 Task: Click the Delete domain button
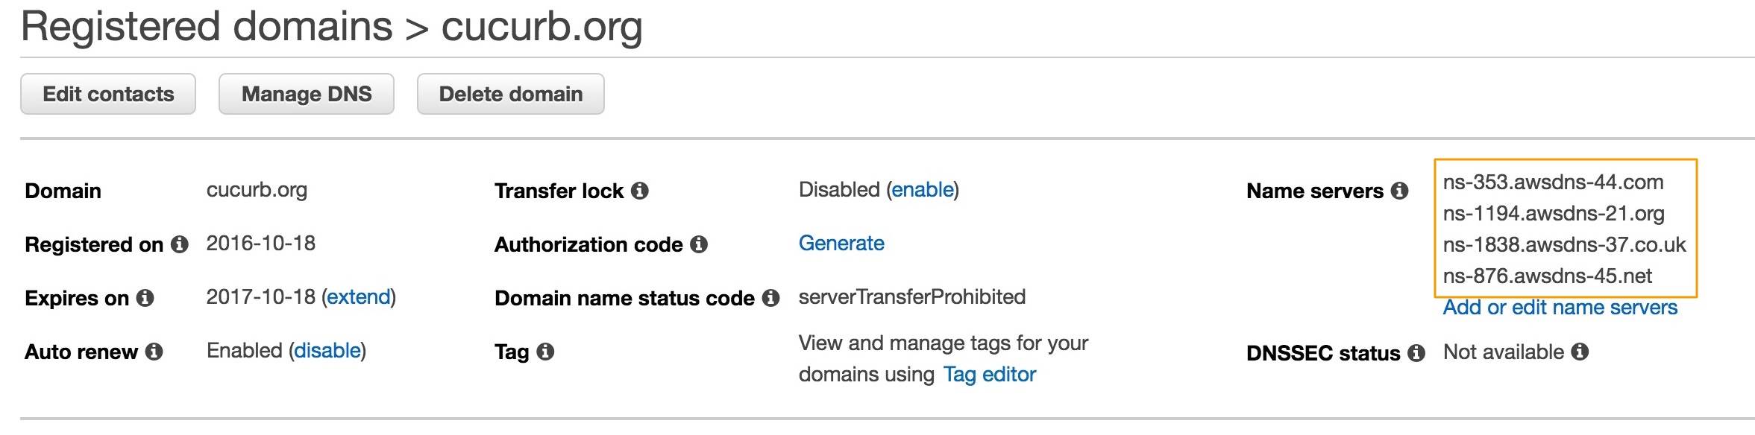pos(511,94)
